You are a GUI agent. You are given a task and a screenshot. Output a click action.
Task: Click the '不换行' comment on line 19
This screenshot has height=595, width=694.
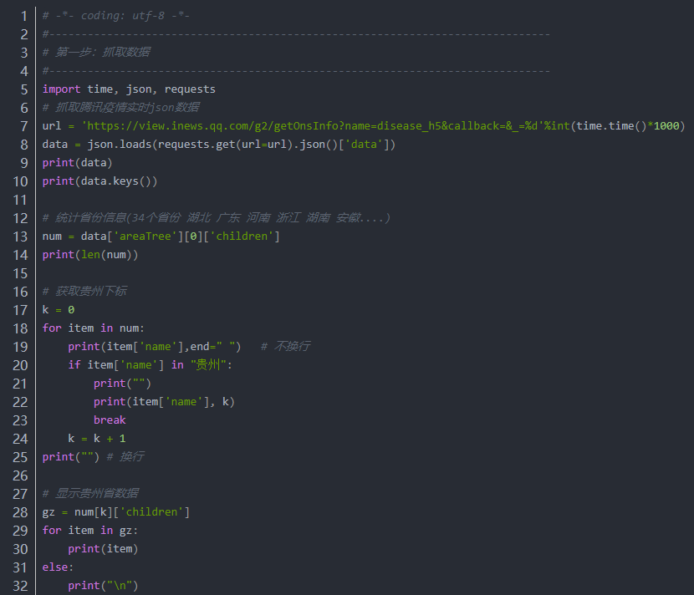(x=286, y=346)
